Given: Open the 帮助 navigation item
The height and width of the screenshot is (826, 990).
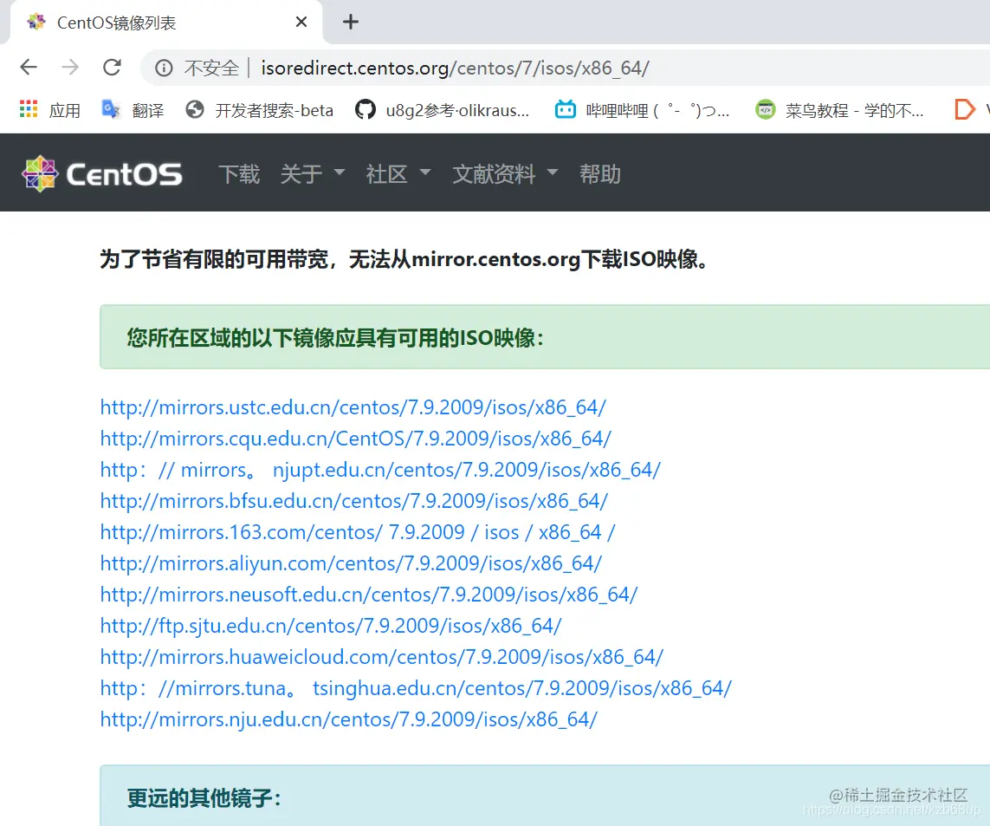Looking at the screenshot, I should point(600,174).
